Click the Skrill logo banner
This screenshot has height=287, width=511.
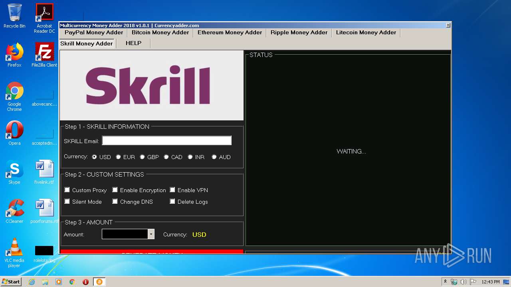point(152,85)
